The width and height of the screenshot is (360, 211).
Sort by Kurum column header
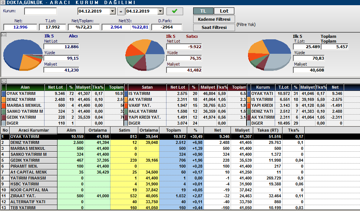click(263, 87)
